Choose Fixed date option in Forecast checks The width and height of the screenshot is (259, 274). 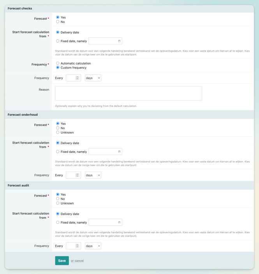58,41
